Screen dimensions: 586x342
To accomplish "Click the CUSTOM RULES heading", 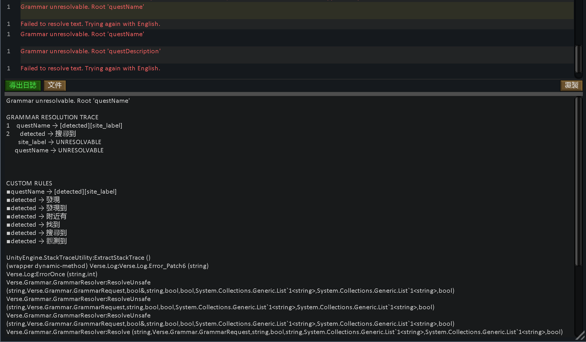I will click(x=29, y=183).
